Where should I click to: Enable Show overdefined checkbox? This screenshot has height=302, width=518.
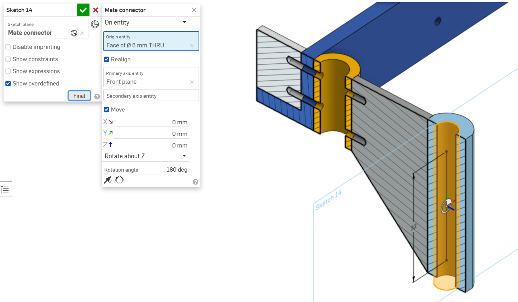pyautogui.click(x=8, y=83)
